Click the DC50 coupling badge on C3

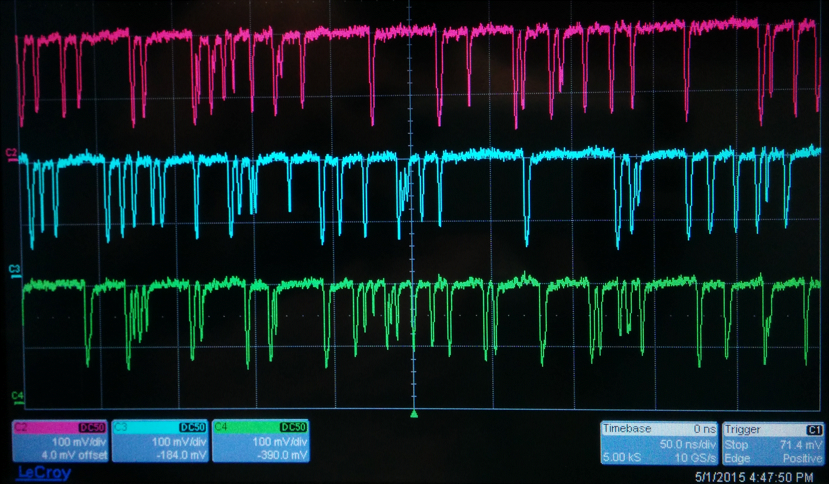pos(193,427)
